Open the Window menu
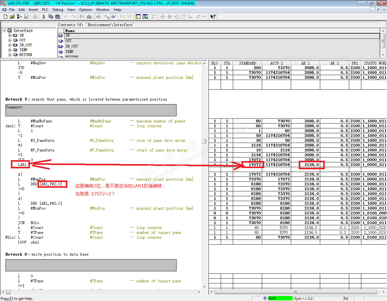The image size is (387, 301). [x=103, y=10]
